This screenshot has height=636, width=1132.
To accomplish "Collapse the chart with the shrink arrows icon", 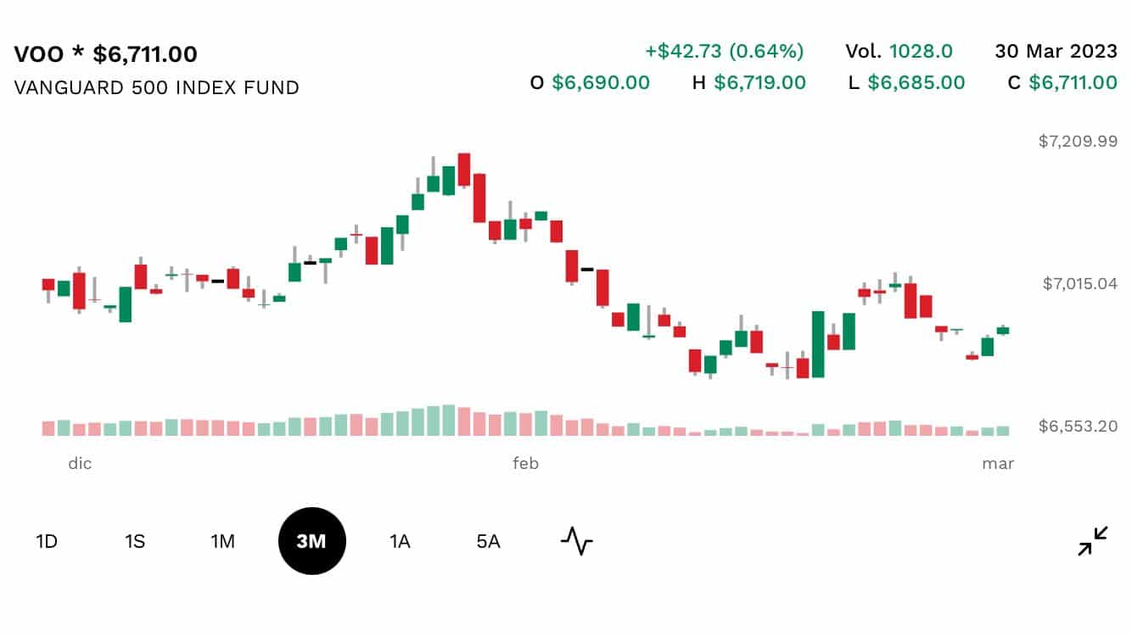I will (x=1093, y=541).
